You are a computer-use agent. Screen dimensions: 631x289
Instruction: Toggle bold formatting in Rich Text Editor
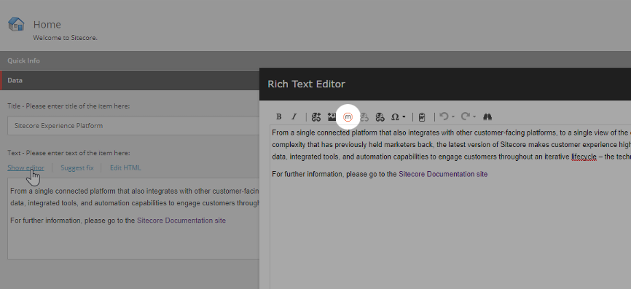pos(278,117)
